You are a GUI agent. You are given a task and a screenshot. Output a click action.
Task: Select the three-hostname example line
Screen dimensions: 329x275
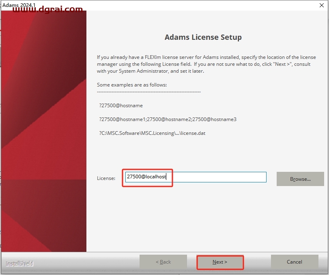[168, 119]
